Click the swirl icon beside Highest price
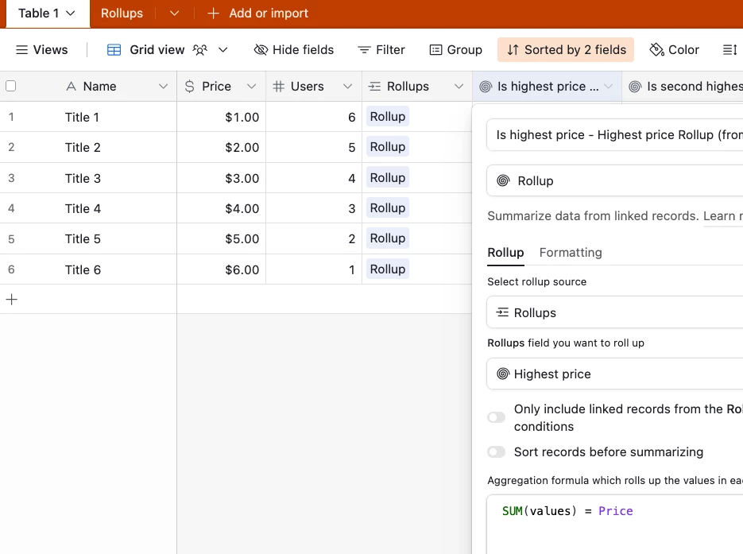Image resolution: width=743 pixels, height=554 pixels. [x=503, y=374]
